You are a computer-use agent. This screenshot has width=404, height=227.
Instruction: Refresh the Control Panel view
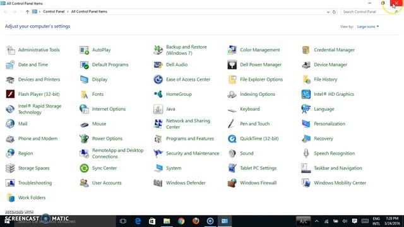334,12
